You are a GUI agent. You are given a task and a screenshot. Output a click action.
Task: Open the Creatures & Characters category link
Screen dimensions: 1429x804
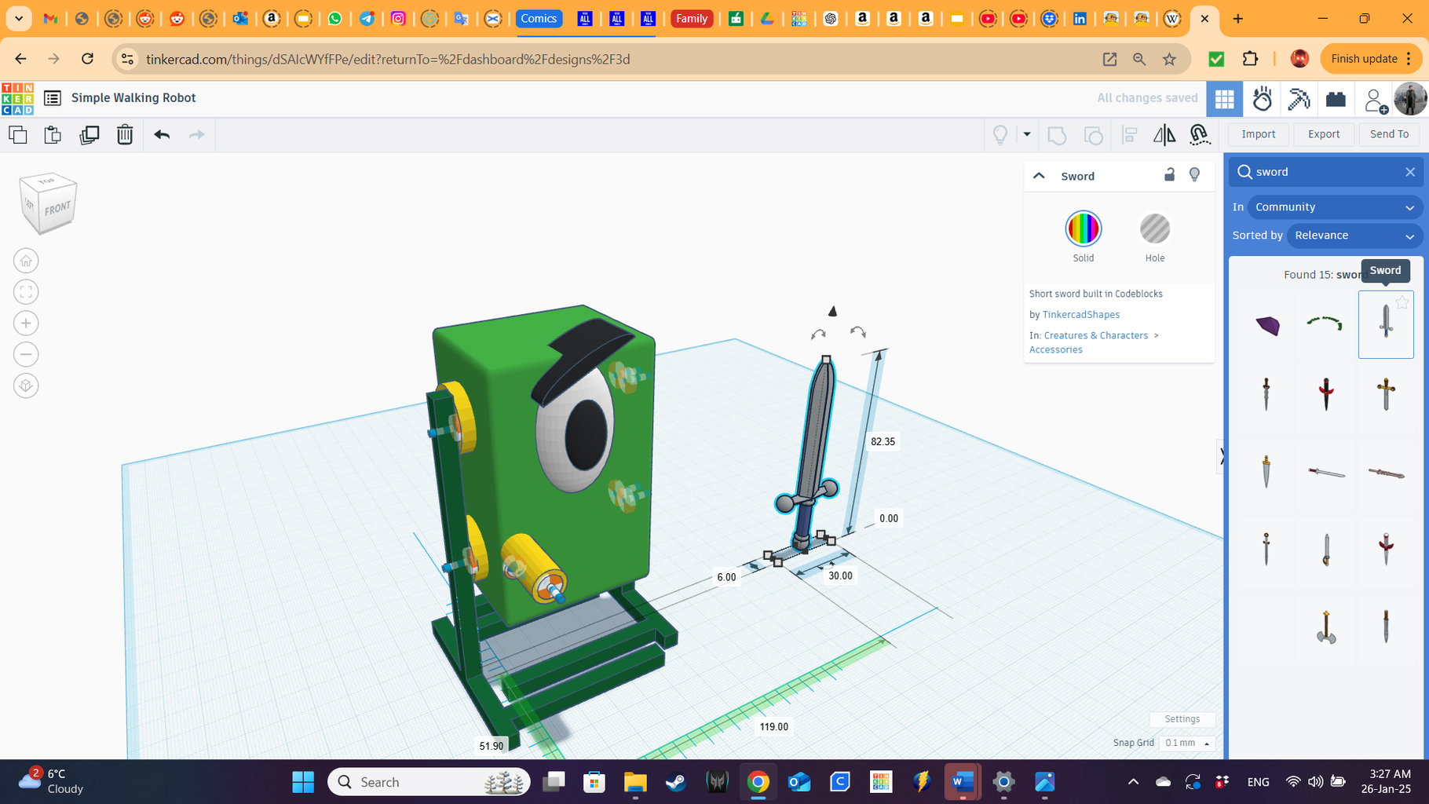coord(1095,335)
